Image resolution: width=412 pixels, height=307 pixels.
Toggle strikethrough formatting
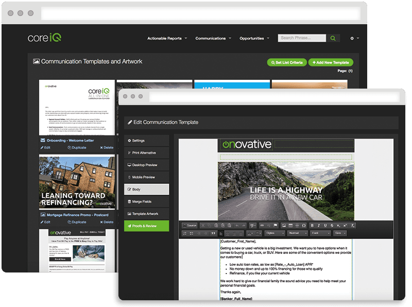click(x=332, y=226)
